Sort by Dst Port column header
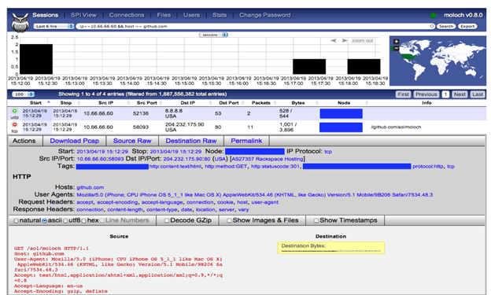 229,103
